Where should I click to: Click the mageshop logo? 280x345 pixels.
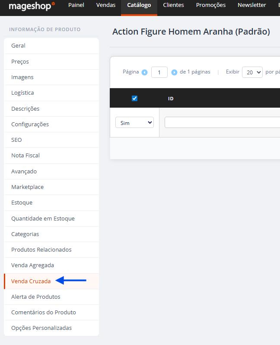click(x=32, y=6)
